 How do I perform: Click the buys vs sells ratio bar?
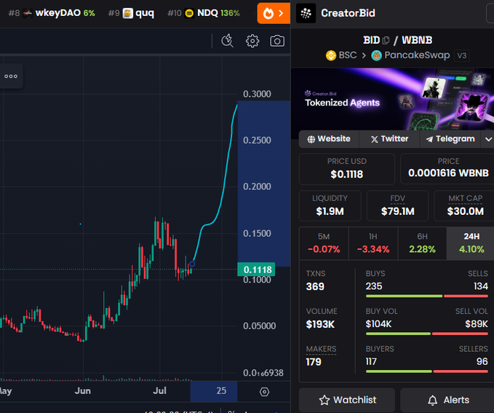point(427,296)
